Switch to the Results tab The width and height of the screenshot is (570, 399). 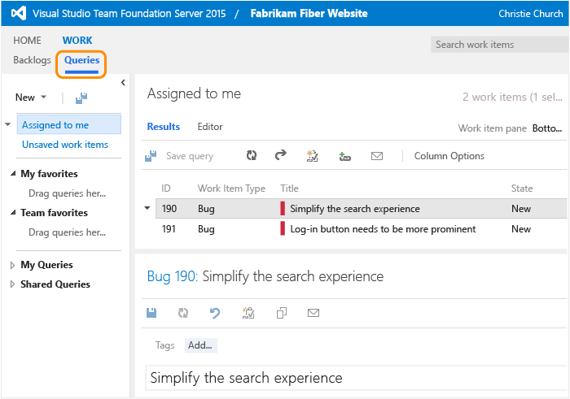[x=163, y=127]
